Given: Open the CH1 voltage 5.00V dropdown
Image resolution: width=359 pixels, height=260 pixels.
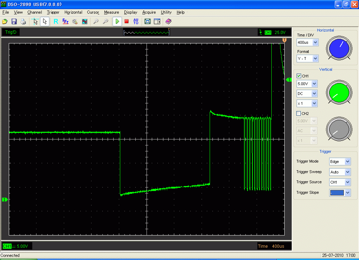Looking at the screenshot, I should [314, 84].
